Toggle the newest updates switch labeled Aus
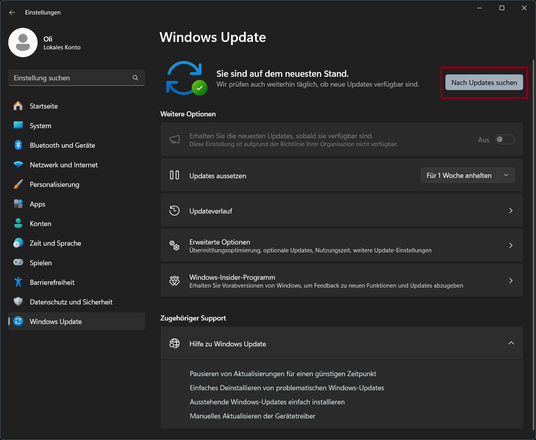This screenshot has width=536, height=440. pyautogui.click(x=505, y=139)
